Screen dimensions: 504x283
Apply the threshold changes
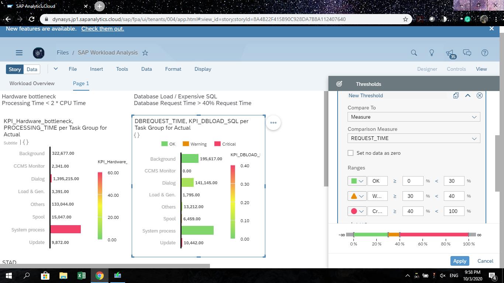pyautogui.click(x=459, y=261)
